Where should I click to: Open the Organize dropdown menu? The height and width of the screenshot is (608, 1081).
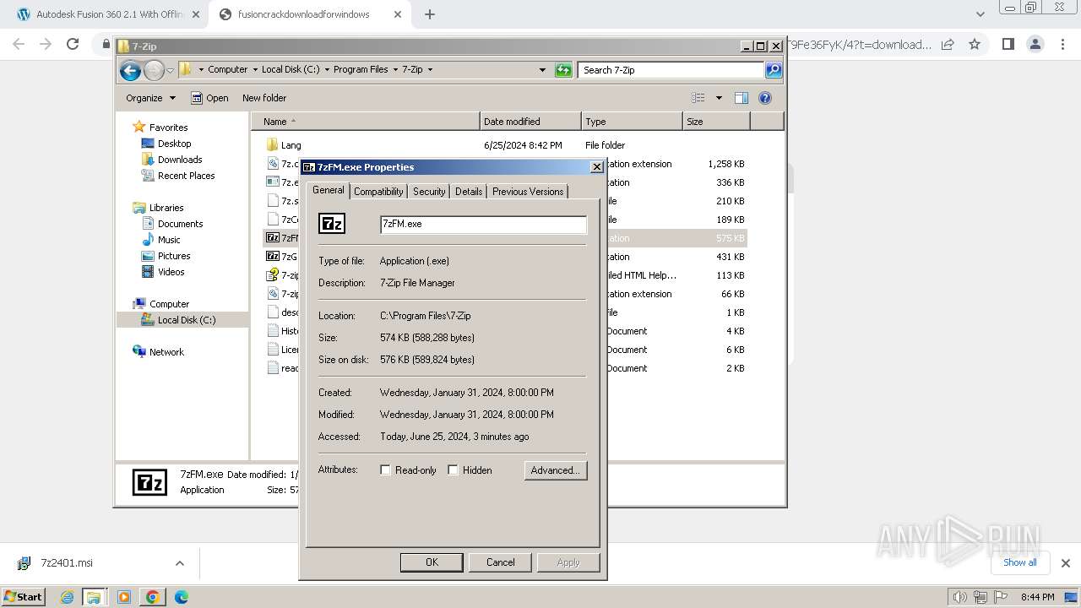(151, 98)
